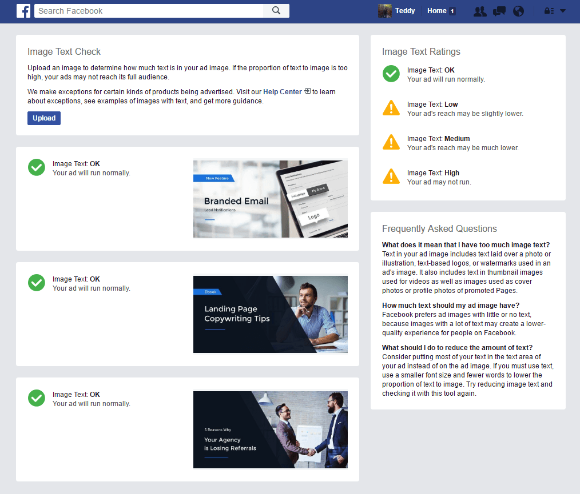Open privacy shortcuts lock icon

click(x=548, y=11)
